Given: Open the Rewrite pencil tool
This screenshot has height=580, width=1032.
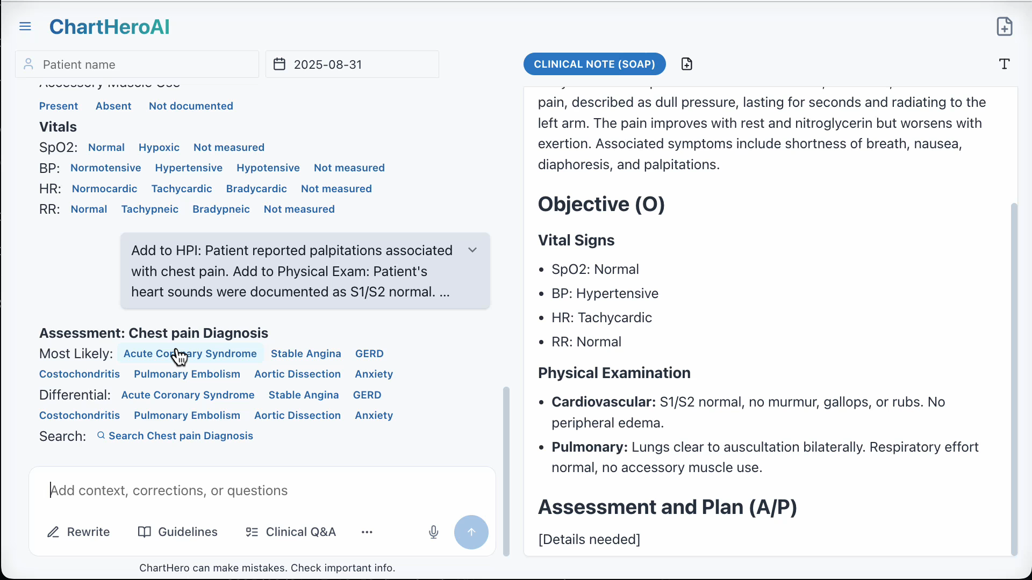Looking at the screenshot, I should [x=78, y=532].
